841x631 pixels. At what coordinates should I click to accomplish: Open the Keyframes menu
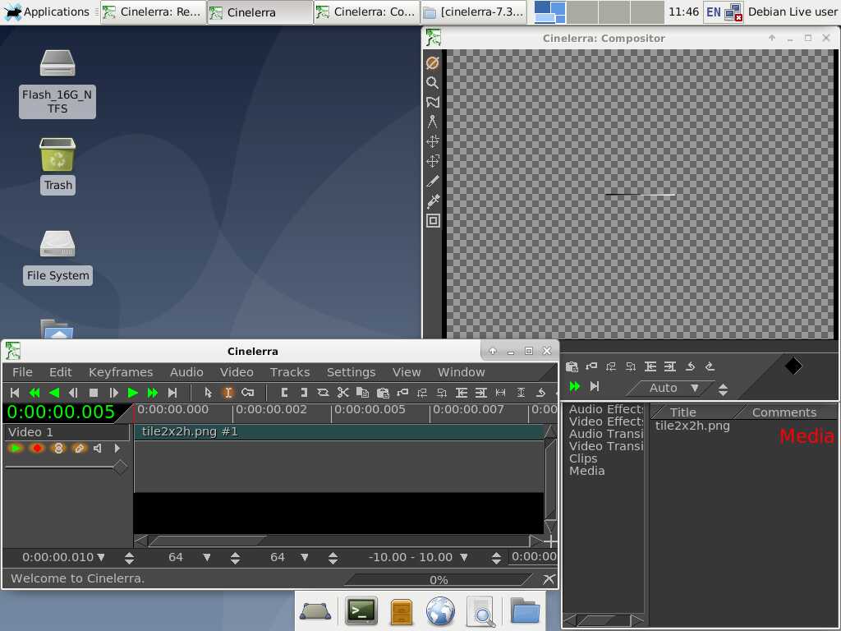point(121,372)
